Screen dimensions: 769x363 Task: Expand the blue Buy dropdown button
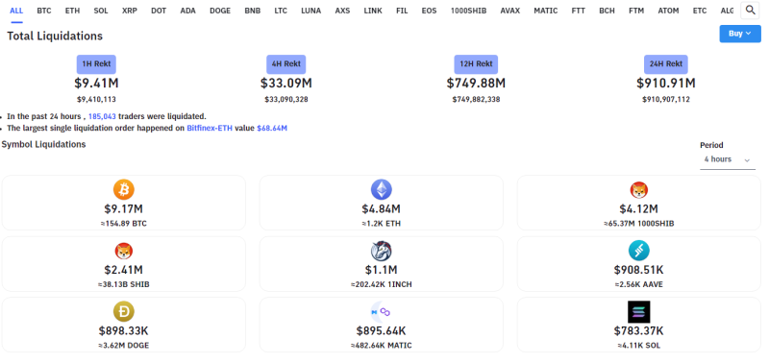point(739,34)
